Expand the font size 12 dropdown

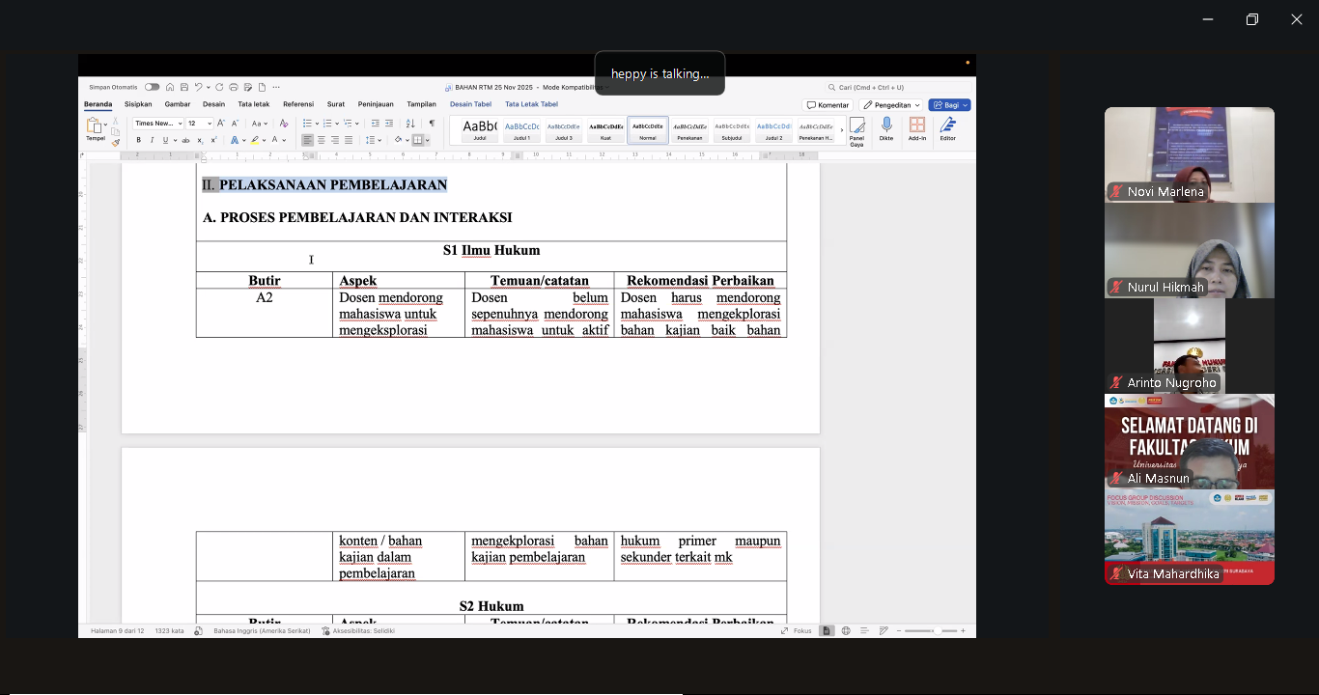click(210, 124)
